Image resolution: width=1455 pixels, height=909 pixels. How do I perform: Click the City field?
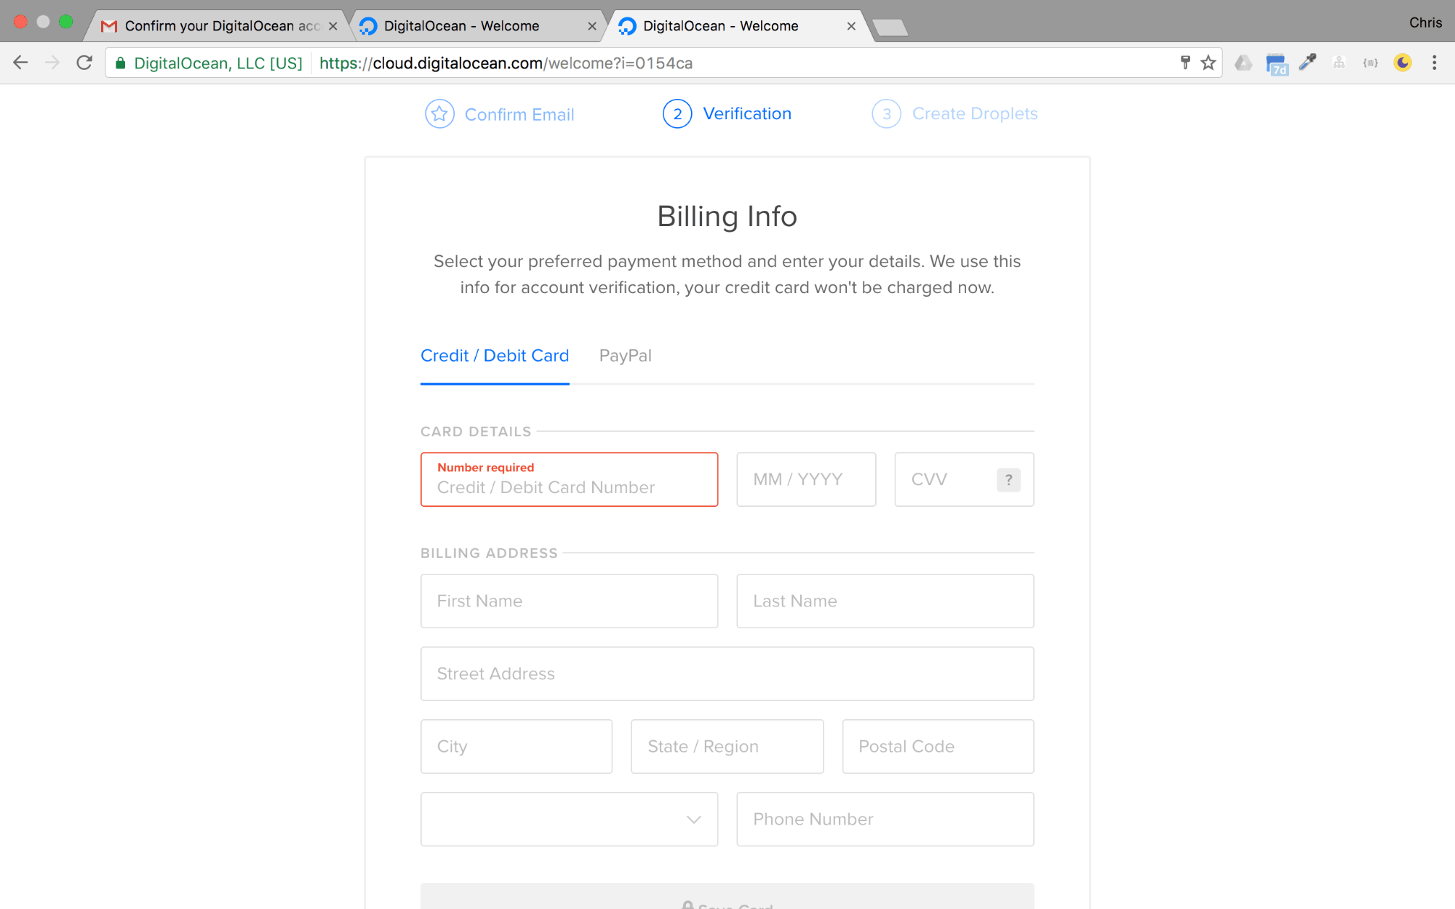[517, 747]
